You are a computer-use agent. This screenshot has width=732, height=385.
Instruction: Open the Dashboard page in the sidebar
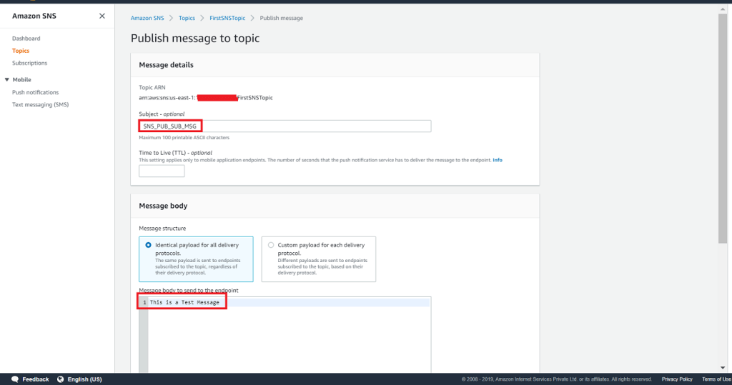[26, 39]
